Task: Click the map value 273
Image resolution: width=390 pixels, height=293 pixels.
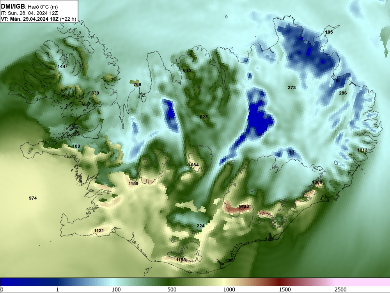Action: [x=292, y=88]
